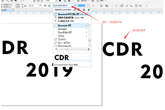This screenshot has height=110, width=165.
Task: Click the show font preview A icon
Action: click(75, 10)
